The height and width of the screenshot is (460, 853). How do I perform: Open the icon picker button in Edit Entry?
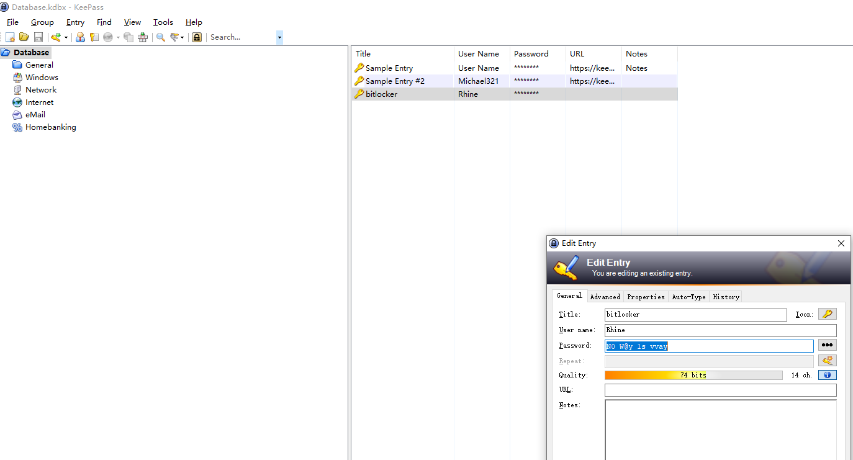pos(827,314)
